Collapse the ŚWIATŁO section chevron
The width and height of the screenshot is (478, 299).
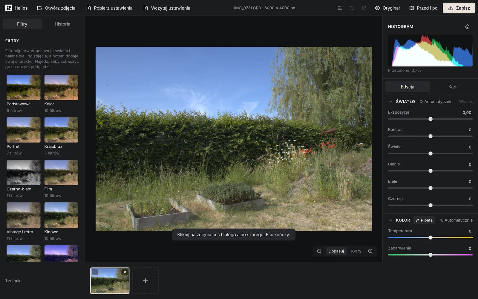pyautogui.click(x=390, y=102)
